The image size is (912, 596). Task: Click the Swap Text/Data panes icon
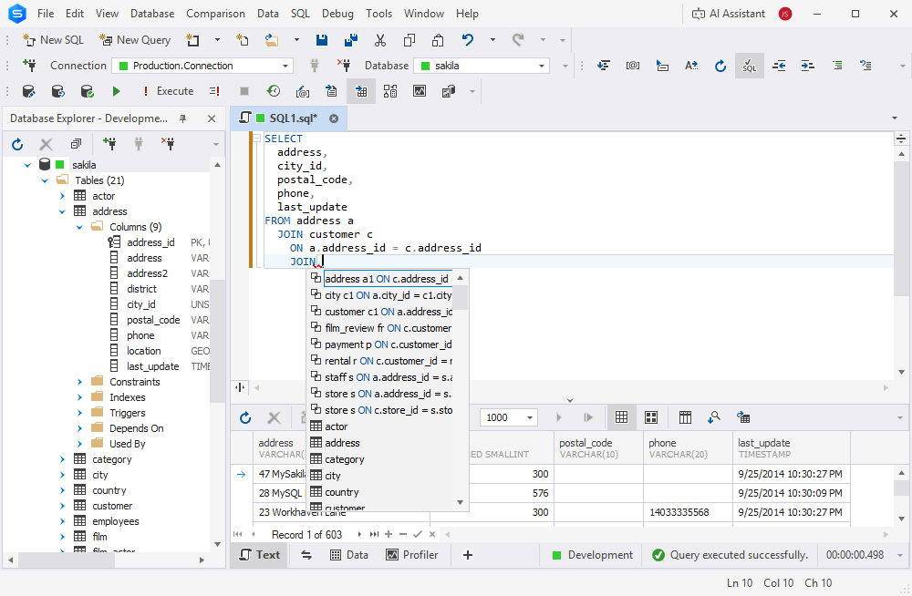pos(306,555)
